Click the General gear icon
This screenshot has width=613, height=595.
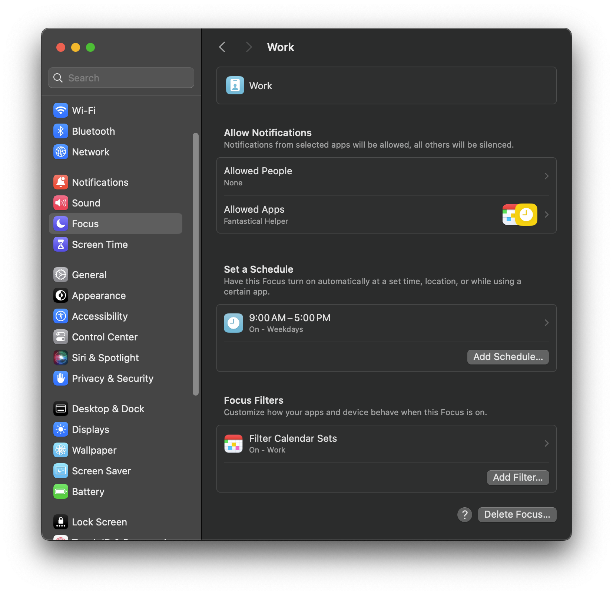click(61, 275)
